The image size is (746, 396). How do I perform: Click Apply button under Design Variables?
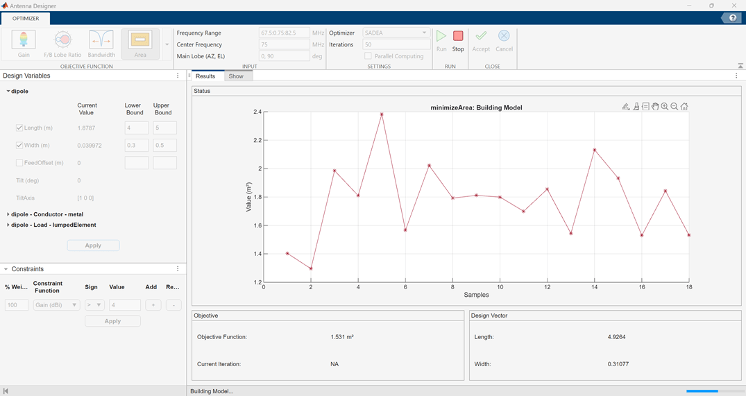93,246
